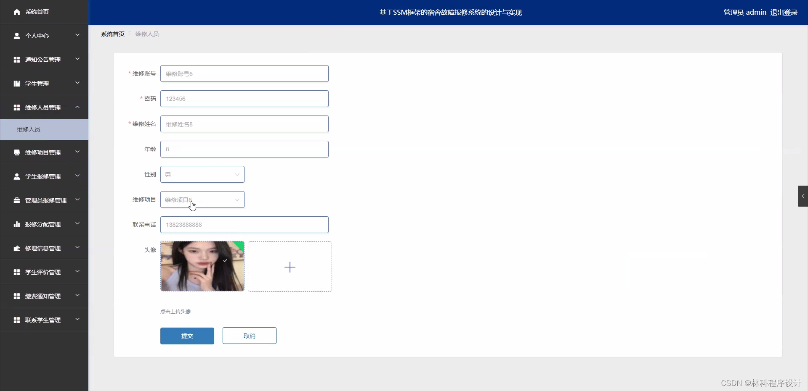Open the 修理信息管理 sidebar icon
This screenshot has height=391, width=808.
pos(17,248)
